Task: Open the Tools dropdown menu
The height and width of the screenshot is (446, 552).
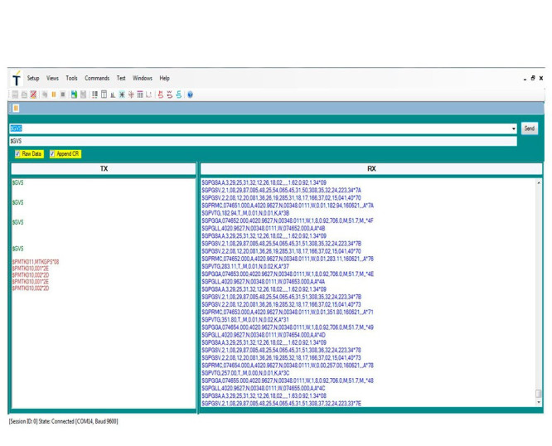Action: pyautogui.click(x=71, y=78)
